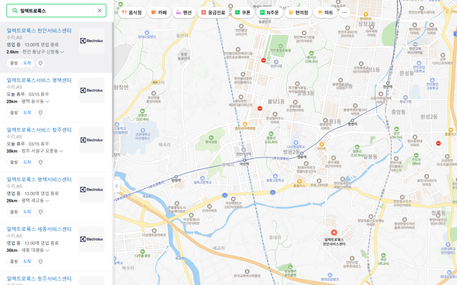Click the 한국교회역사박물관 map icon
Image resolution: width=457 pixels, height=285 pixels.
pos(247,271)
